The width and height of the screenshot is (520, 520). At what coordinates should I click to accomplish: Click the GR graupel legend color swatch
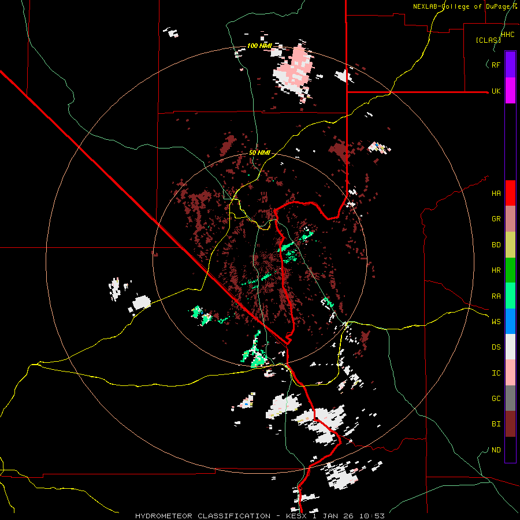[510, 218]
